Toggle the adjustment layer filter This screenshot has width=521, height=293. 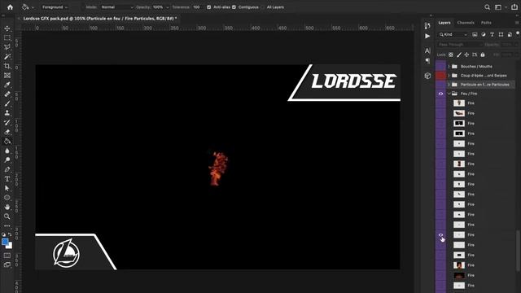483,34
